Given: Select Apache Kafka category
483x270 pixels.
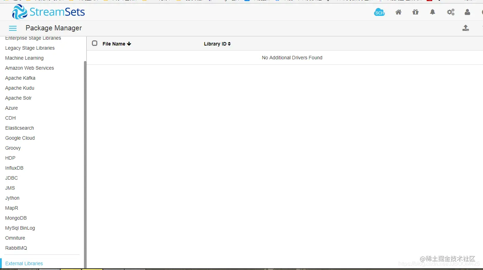Looking at the screenshot, I should pos(20,78).
